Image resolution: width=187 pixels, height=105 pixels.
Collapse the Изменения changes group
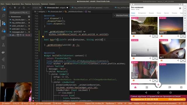pyautogui.click(x=15, y=17)
